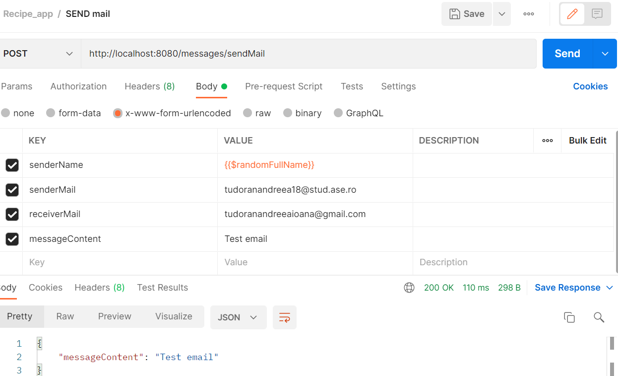Click the SEND mail request title

click(x=88, y=14)
